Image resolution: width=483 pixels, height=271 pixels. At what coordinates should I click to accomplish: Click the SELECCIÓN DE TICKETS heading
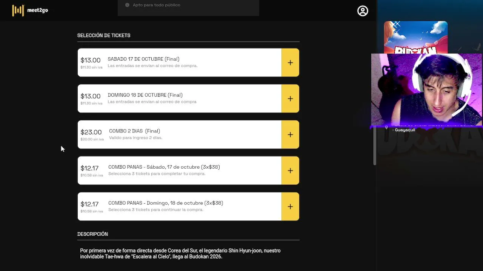pyautogui.click(x=104, y=35)
